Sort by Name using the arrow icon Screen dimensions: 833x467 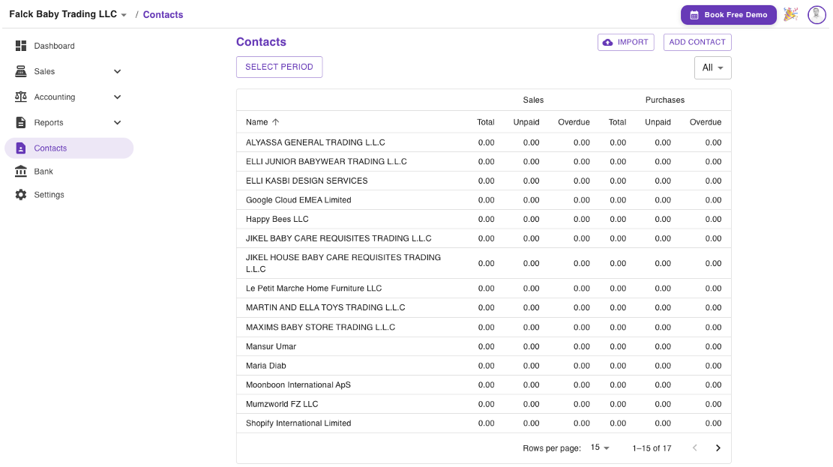tap(275, 122)
